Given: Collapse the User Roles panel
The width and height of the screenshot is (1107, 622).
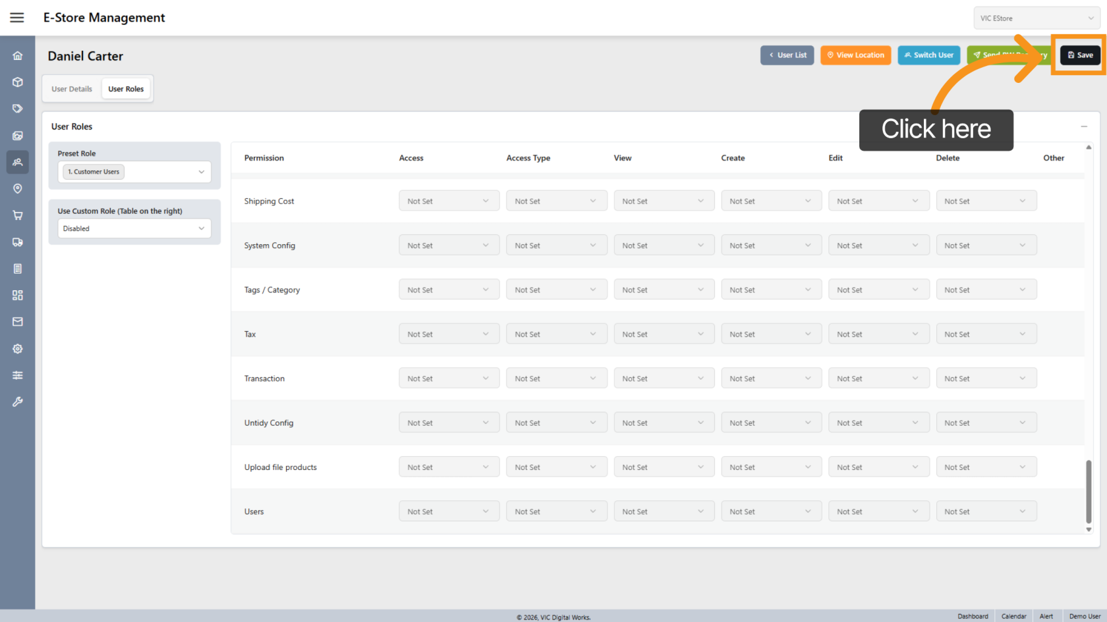Looking at the screenshot, I should [1084, 126].
